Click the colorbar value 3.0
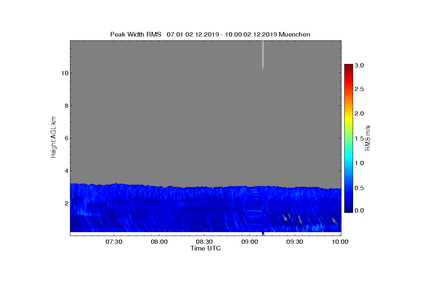 click(359, 65)
